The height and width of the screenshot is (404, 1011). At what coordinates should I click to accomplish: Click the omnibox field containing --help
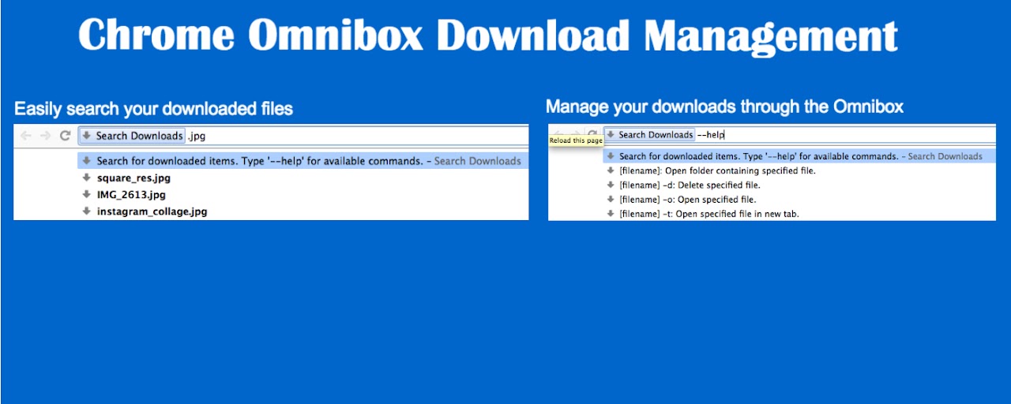799,135
